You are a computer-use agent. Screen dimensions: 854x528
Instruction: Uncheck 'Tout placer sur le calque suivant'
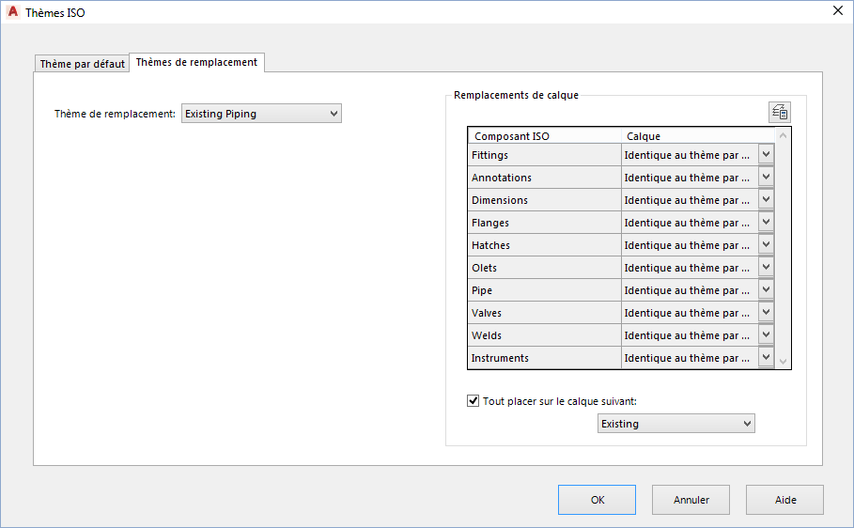[x=473, y=401]
